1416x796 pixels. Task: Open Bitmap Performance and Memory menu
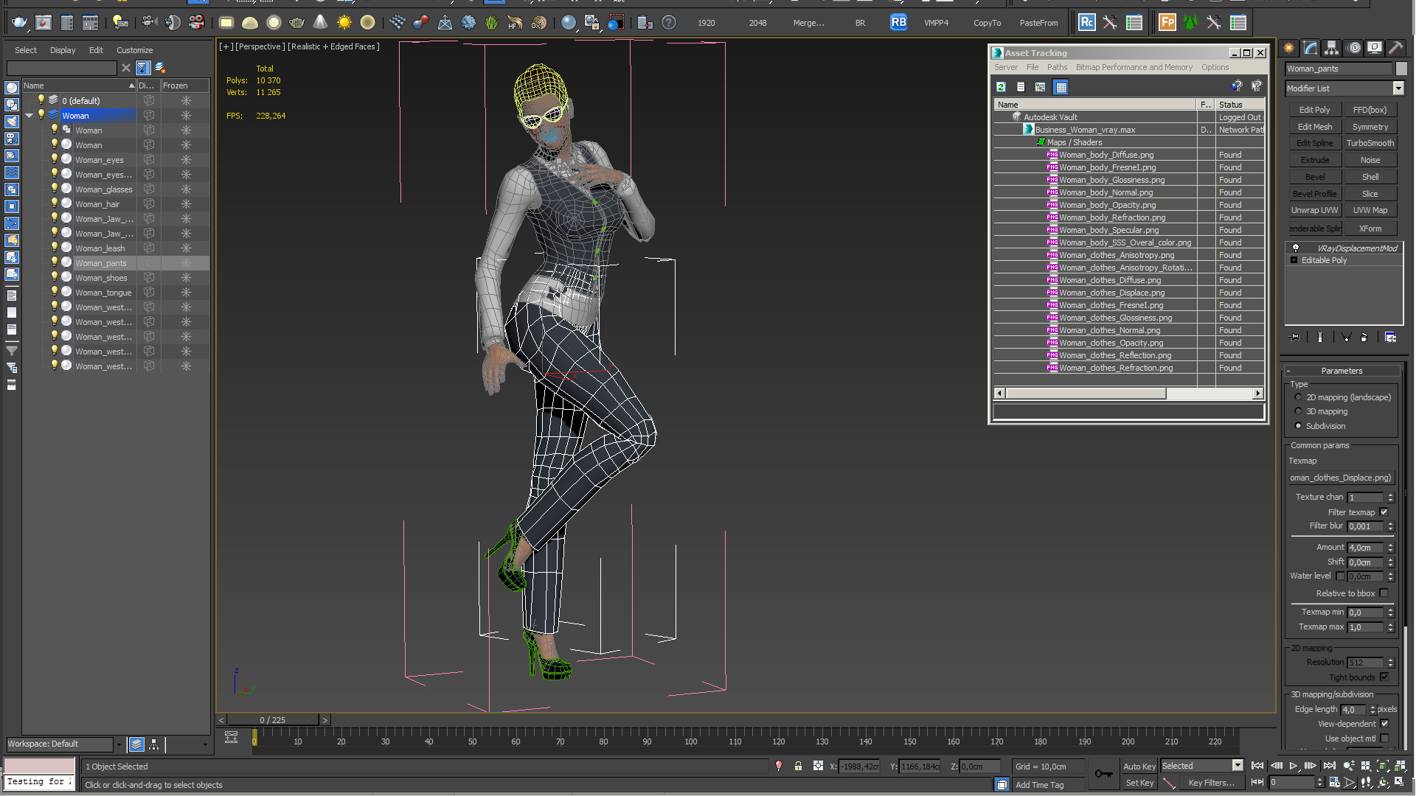[1134, 67]
